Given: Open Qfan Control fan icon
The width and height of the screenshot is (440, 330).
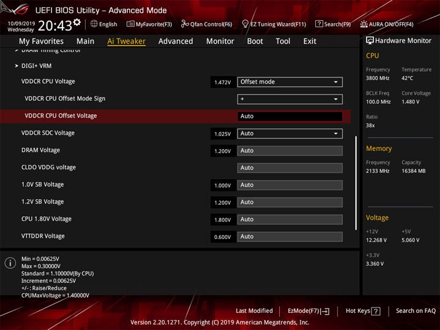Looking at the screenshot, I should [x=185, y=24].
